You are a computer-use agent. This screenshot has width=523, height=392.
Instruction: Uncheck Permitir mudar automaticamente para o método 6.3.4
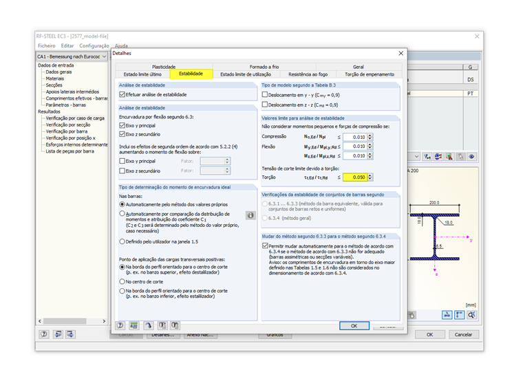(x=265, y=246)
